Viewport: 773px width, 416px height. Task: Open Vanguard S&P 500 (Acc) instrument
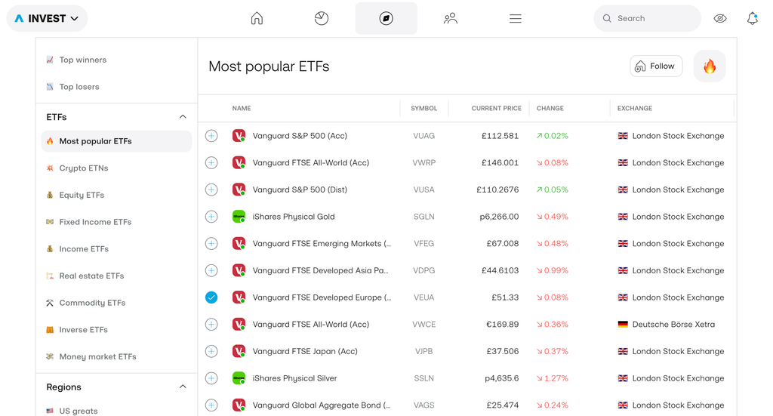300,136
